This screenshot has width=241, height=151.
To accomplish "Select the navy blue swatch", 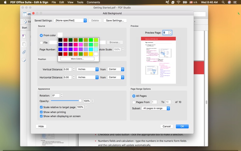I will [61, 45].
